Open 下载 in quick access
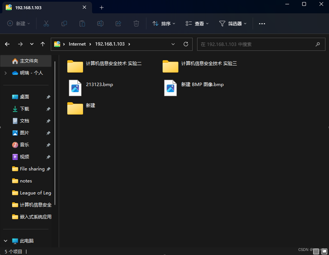 24,109
